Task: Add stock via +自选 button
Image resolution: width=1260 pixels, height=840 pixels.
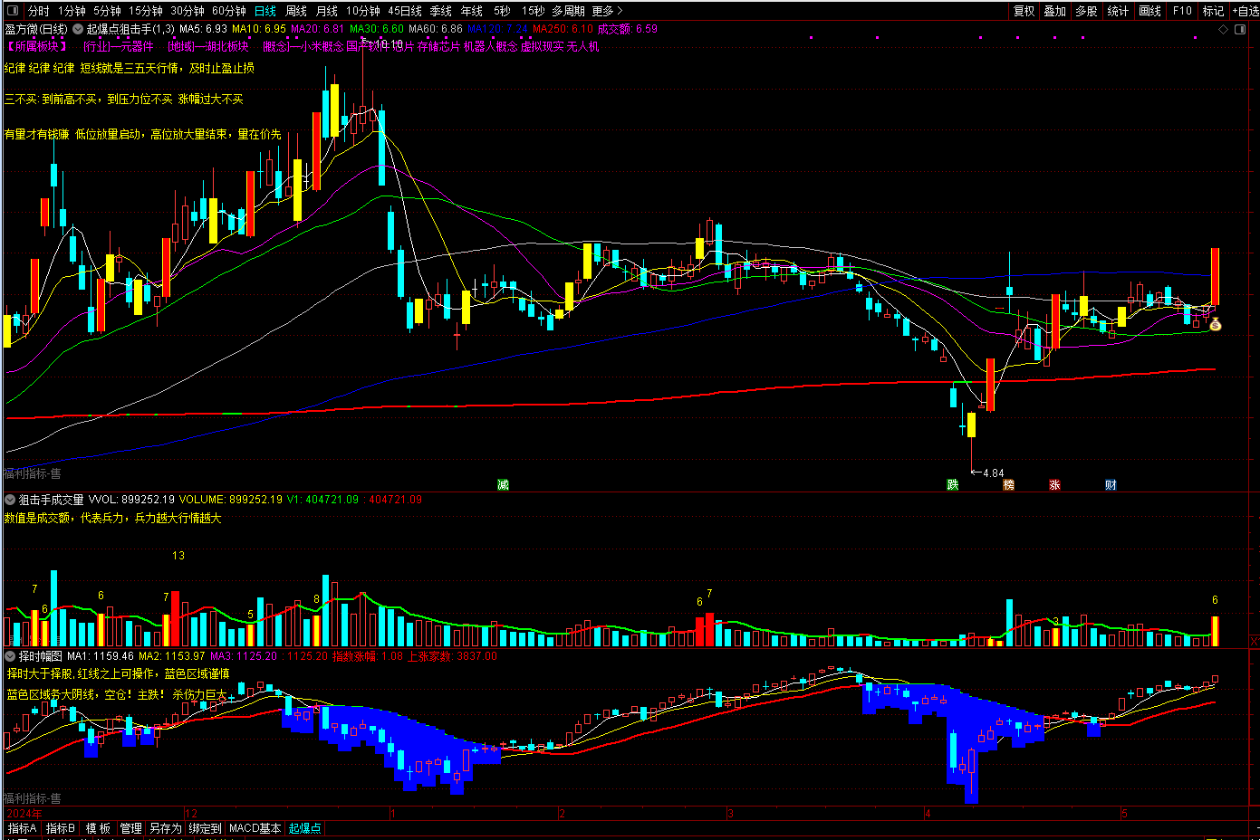Action: click(x=1245, y=11)
